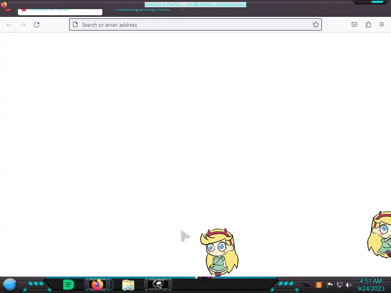
Task: Open the Start orb menu
Action: pos(10,285)
